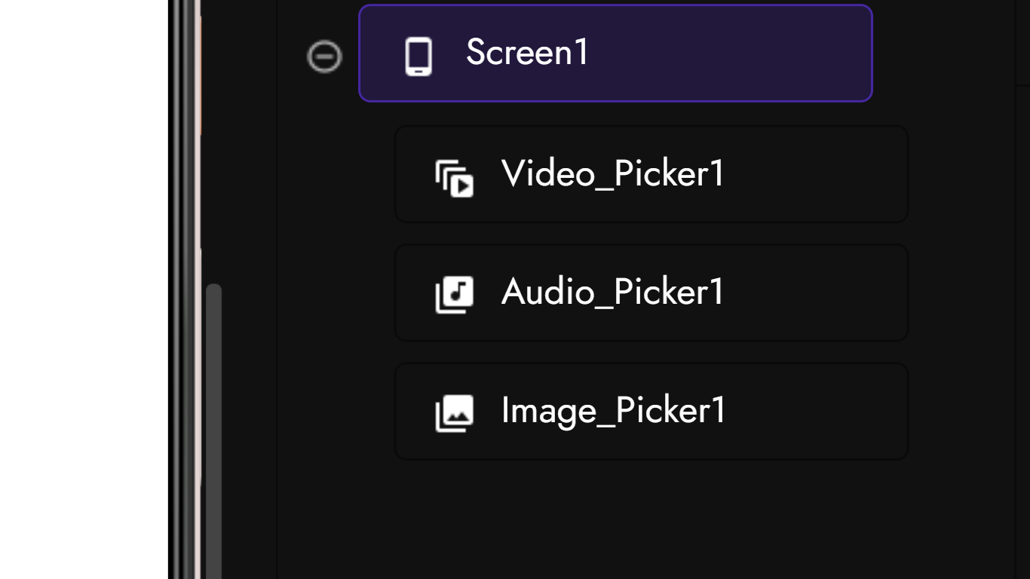Screen dimensions: 1030x579
Task: Click the Video_Picker1 video library icon
Action: pyautogui.click(x=454, y=179)
